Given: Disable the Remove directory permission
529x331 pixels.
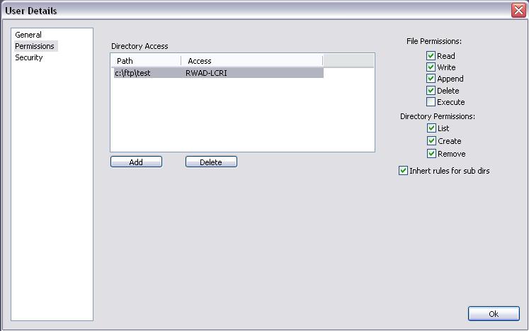Looking at the screenshot, I should [x=431, y=154].
